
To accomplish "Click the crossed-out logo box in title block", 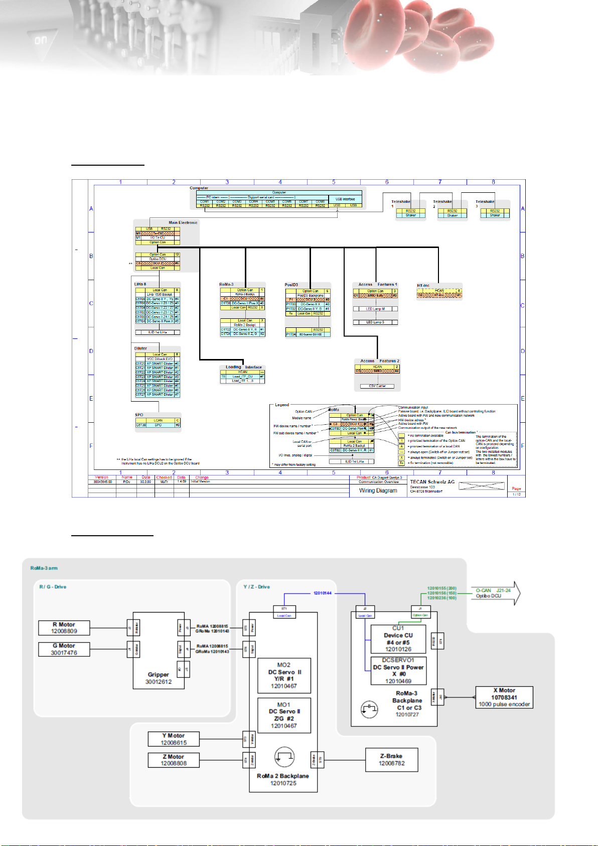I will [x=481, y=486].
